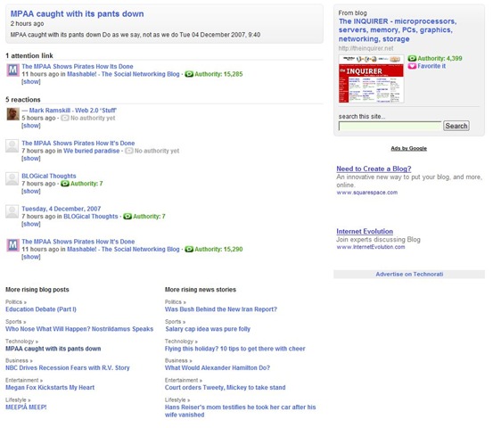Screen dimensions: 493x428
Task: Open Mashable blog link with Authority 15,290
Action: [123, 250]
